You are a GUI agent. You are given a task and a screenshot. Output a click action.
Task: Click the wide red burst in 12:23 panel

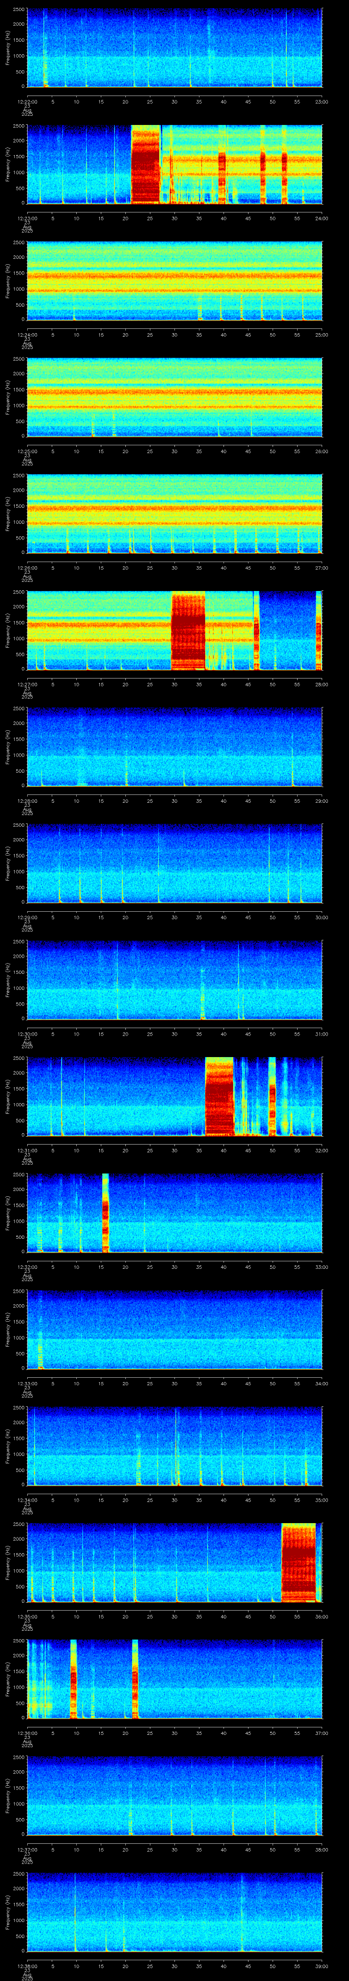pyautogui.click(x=146, y=165)
